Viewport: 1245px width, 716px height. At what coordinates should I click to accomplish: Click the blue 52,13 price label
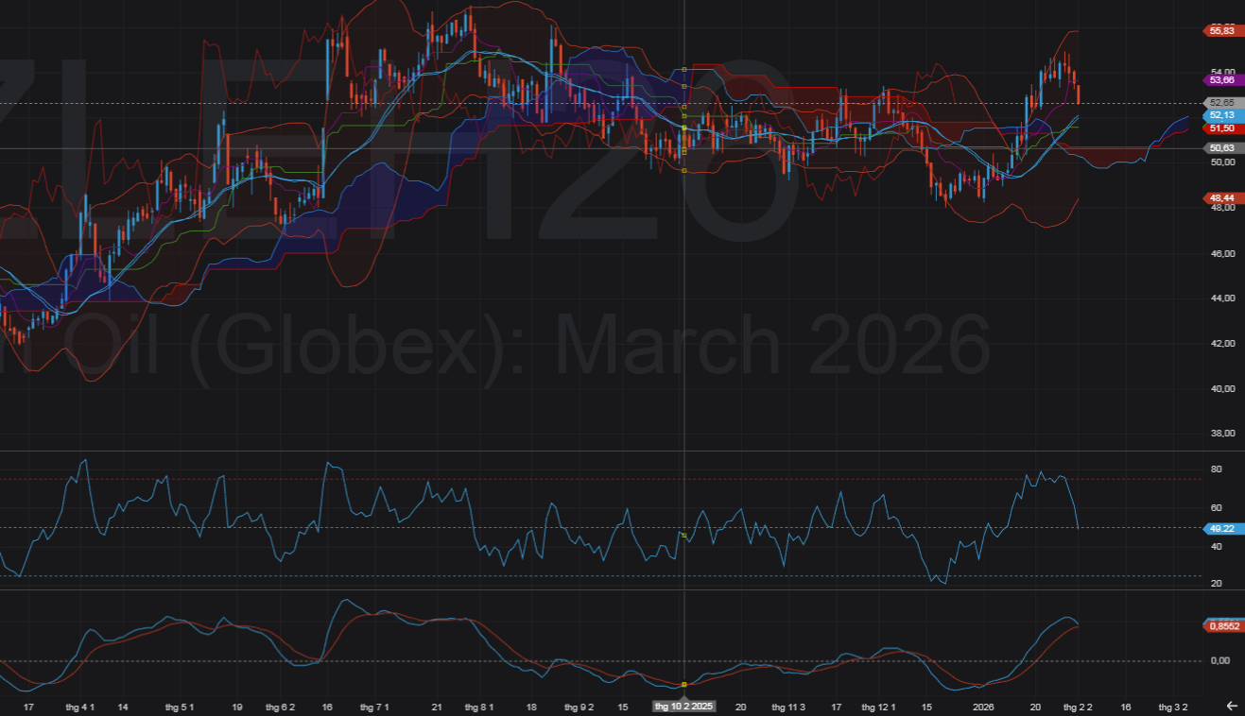pyautogui.click(x=1222, y=114)
